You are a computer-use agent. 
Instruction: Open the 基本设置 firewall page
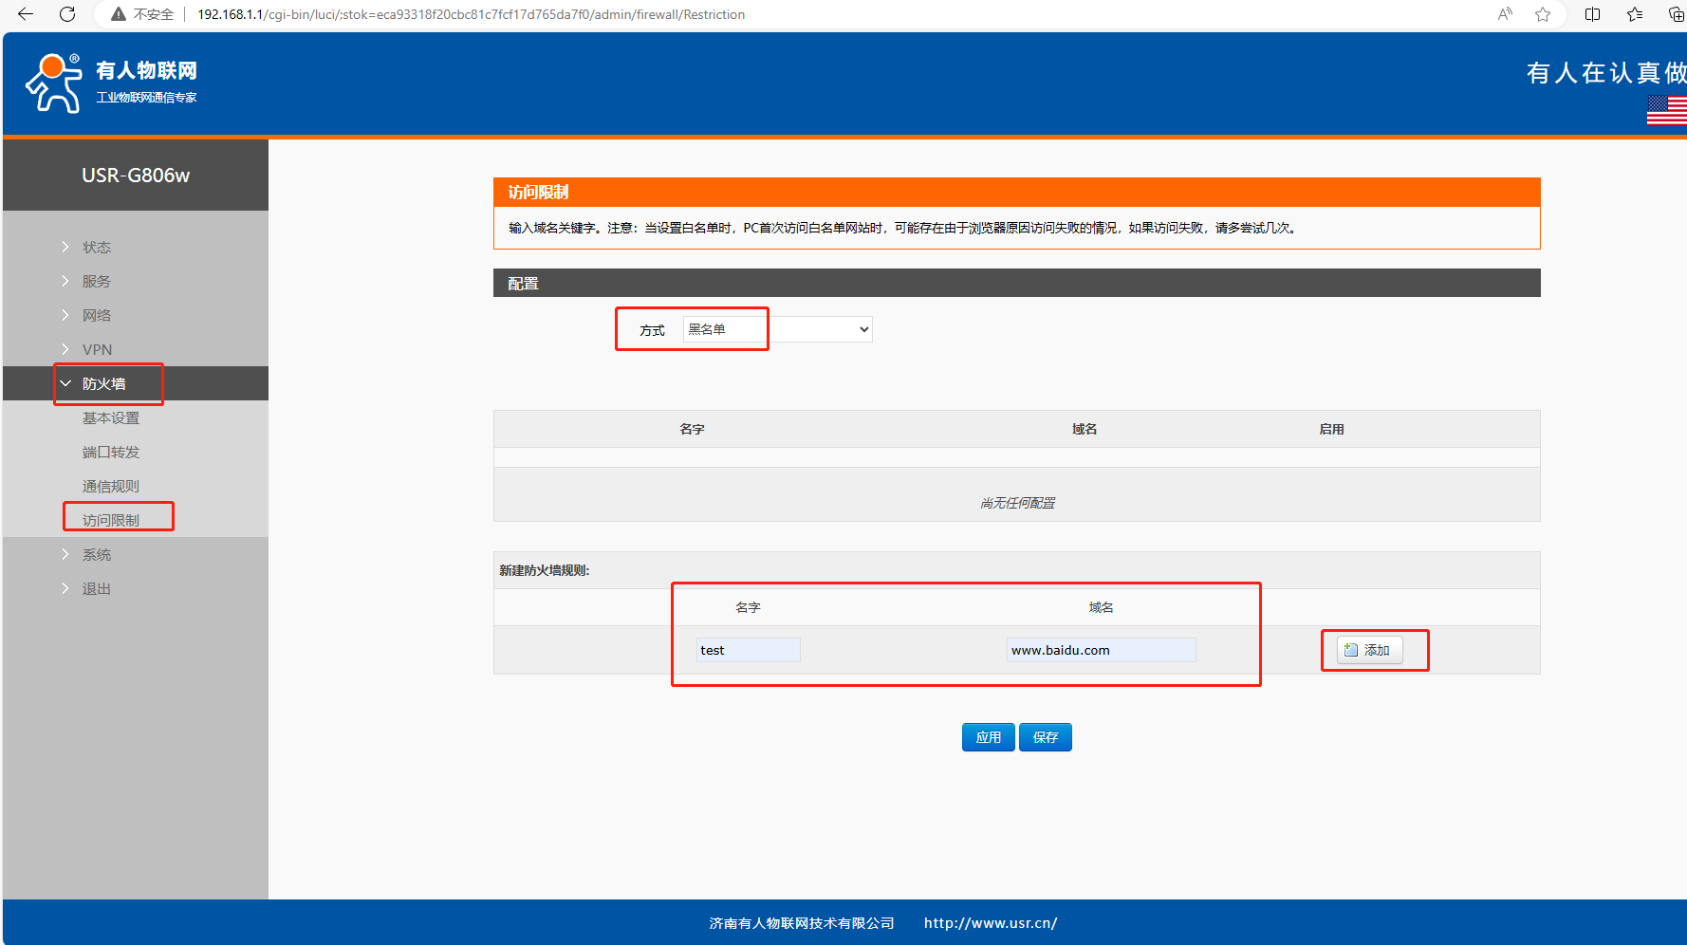[x=111, y=417]
